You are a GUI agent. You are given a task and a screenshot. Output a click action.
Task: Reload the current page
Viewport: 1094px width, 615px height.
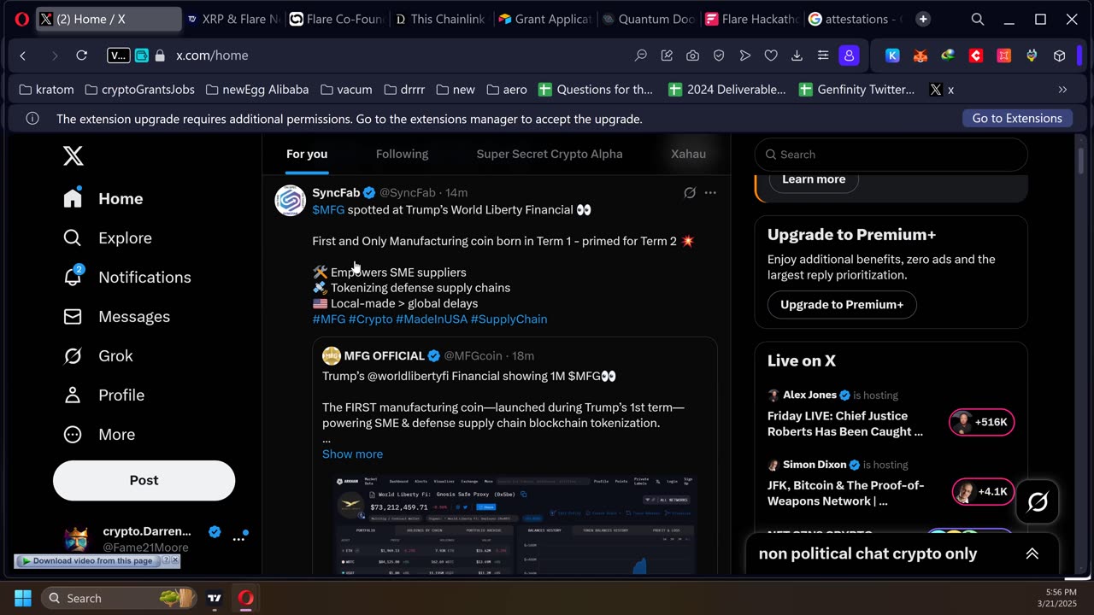tap(82, 56)
